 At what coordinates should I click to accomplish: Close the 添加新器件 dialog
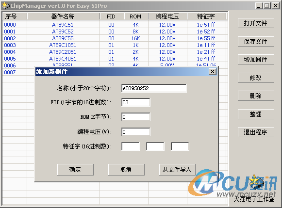tap(213, 72)
